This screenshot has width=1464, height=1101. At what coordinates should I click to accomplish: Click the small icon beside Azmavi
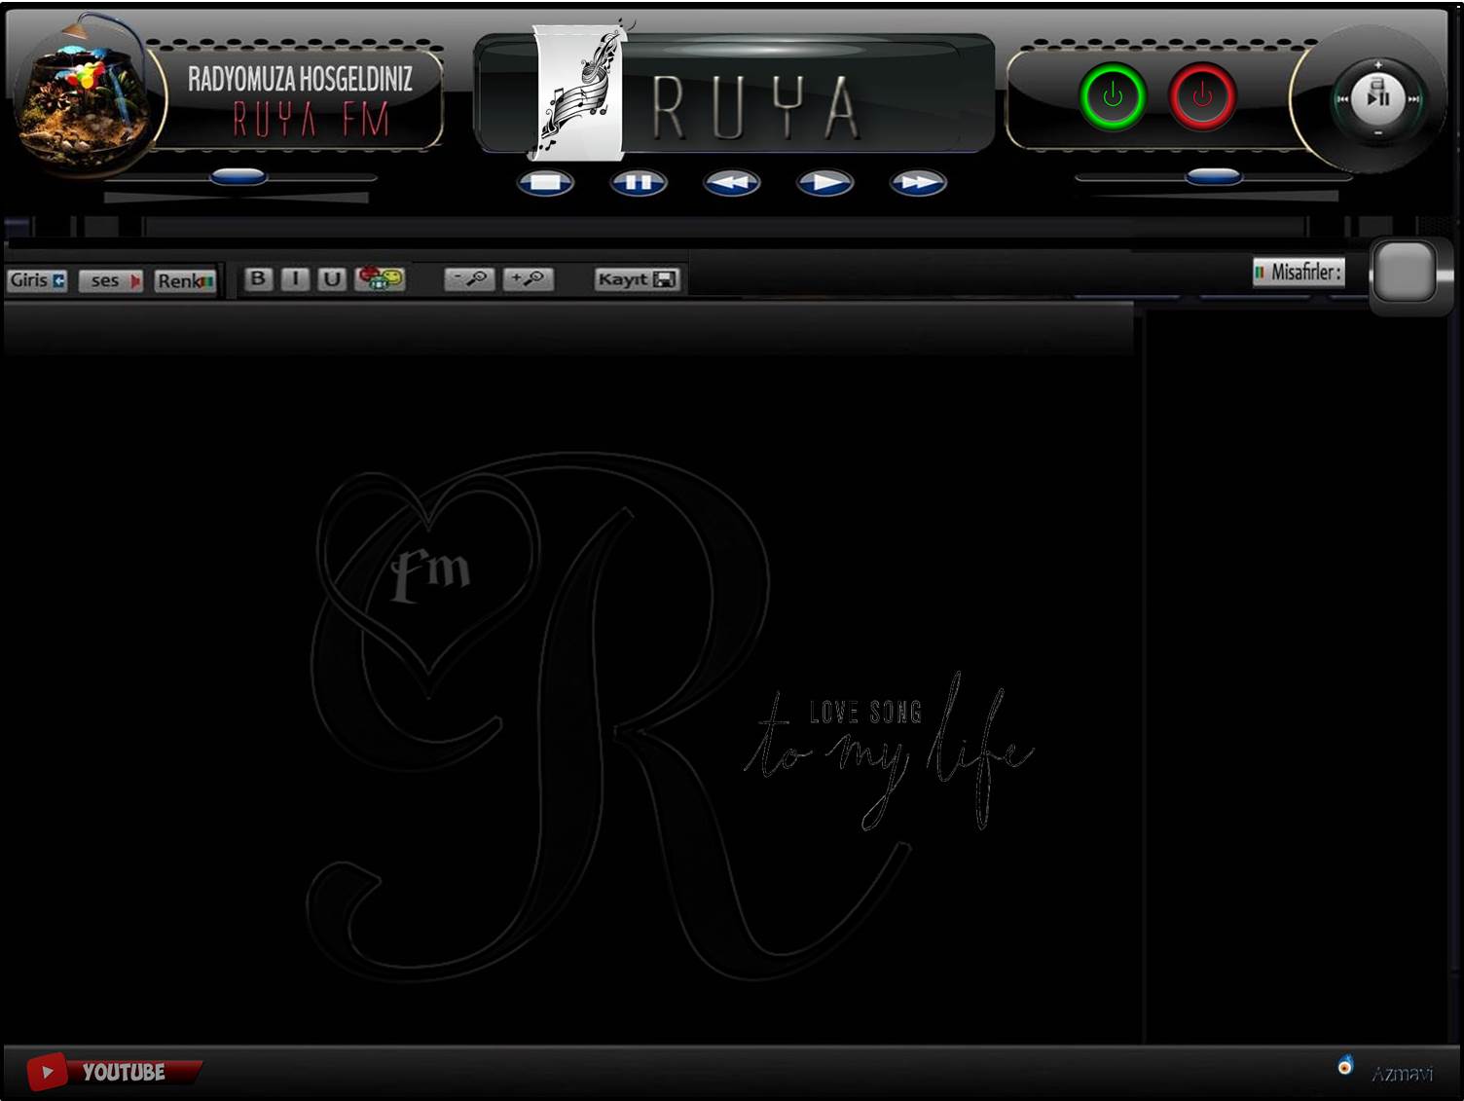pos(1345,1065)
